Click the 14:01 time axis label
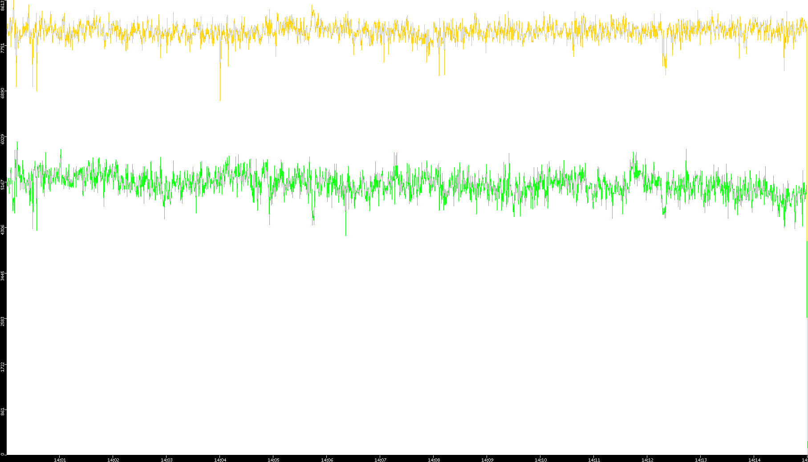The image size is (808, 462). click(x=60, y=460)
